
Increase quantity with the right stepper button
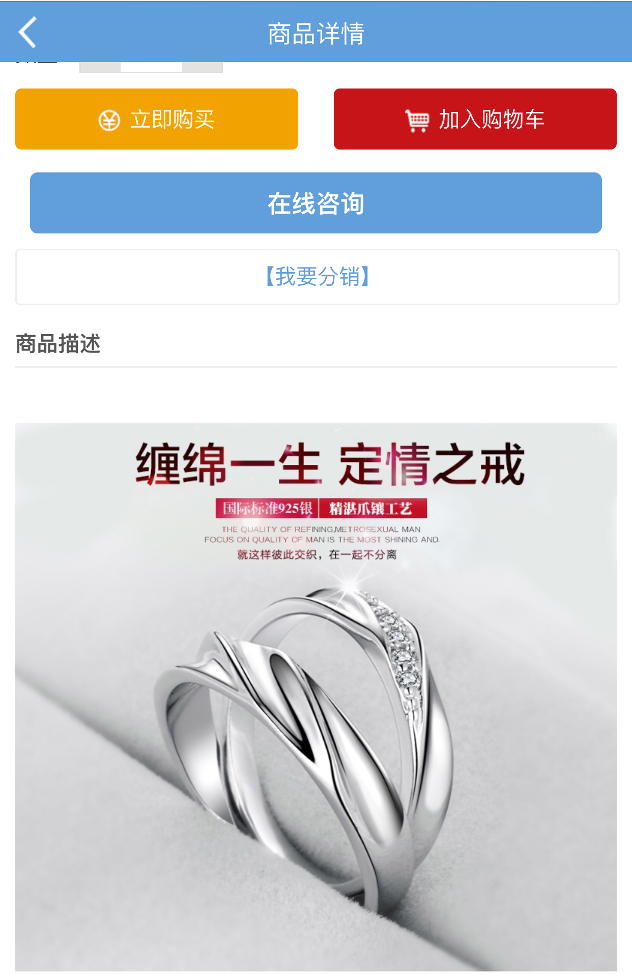[202, 67]
